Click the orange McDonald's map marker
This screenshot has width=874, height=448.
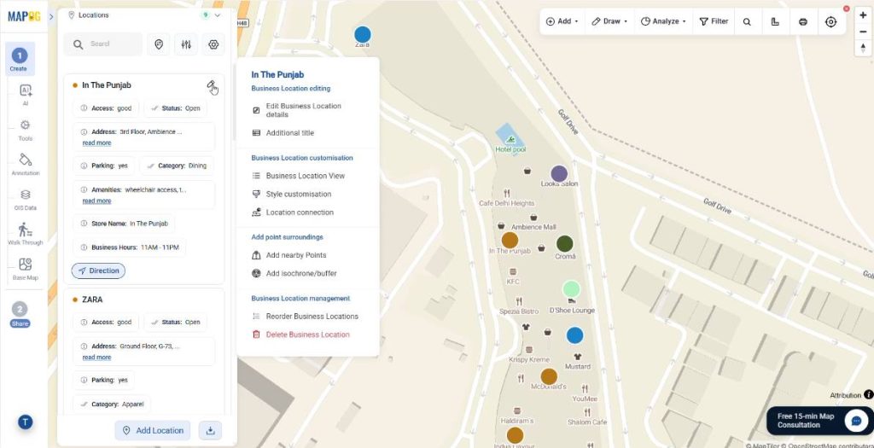tap(549, 376)
